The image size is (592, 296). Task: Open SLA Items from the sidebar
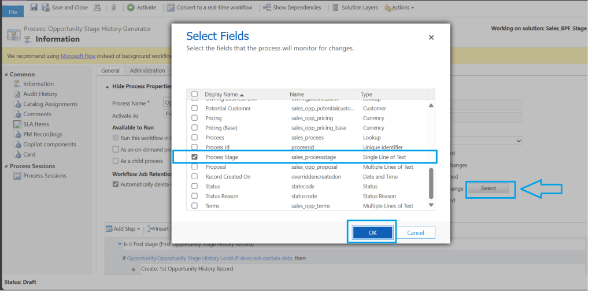36,124
